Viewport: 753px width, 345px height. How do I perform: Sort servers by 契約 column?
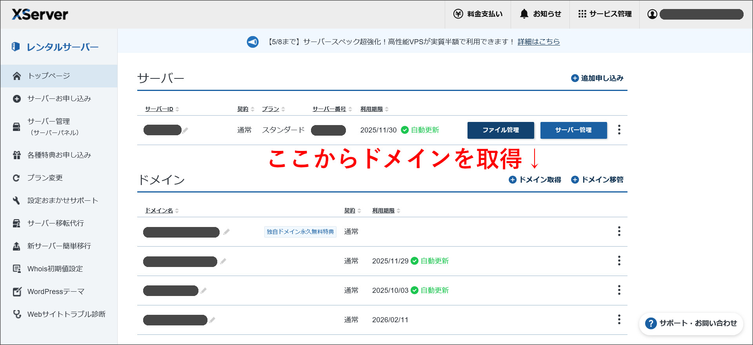click(x=246, y=109)
